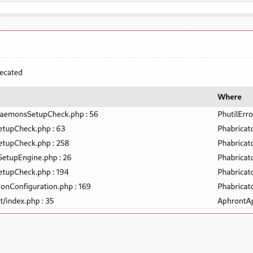Select the SetupCheck.php : 194 trace line

coord(34,172)
